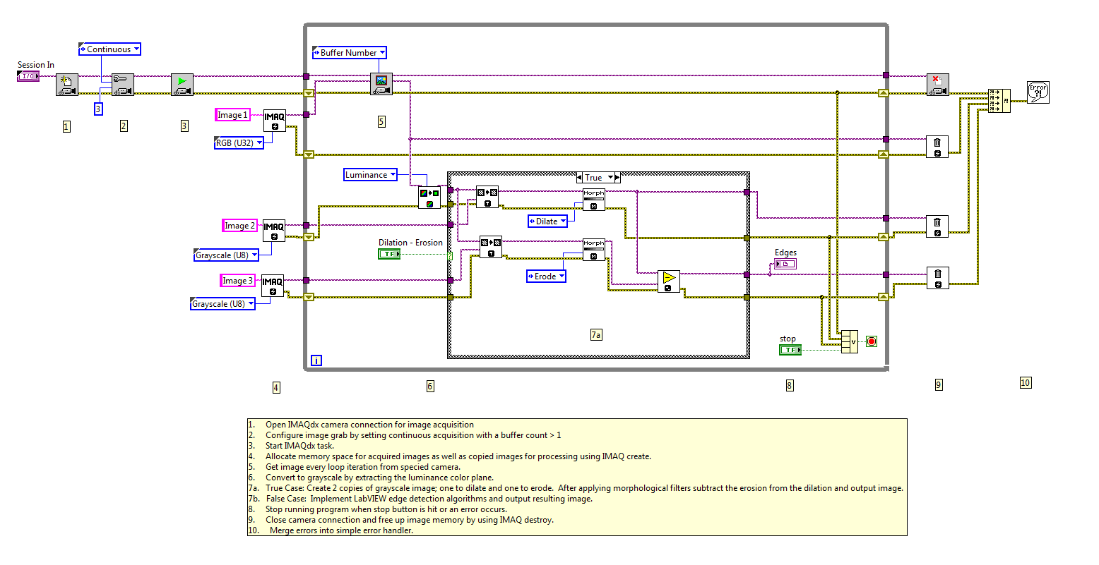Click the case selector question mark terminal
The height and width of the screenshot is (565, 1099).
[450, 256]
